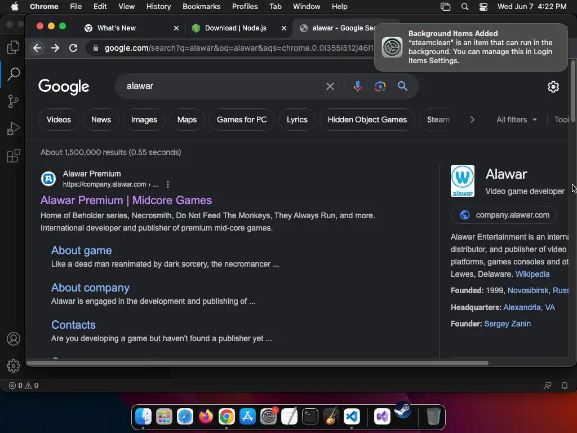Select the Games for PC chip

pyautogui.click(x=241, y=120)
